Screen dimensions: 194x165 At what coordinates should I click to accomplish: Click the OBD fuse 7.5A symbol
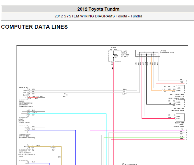[113, 56]
